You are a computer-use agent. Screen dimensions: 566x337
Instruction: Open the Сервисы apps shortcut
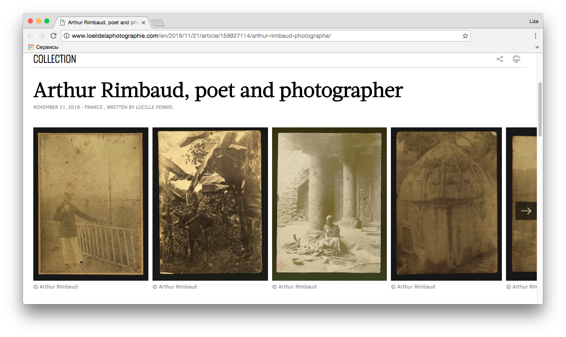coord(43,47)
